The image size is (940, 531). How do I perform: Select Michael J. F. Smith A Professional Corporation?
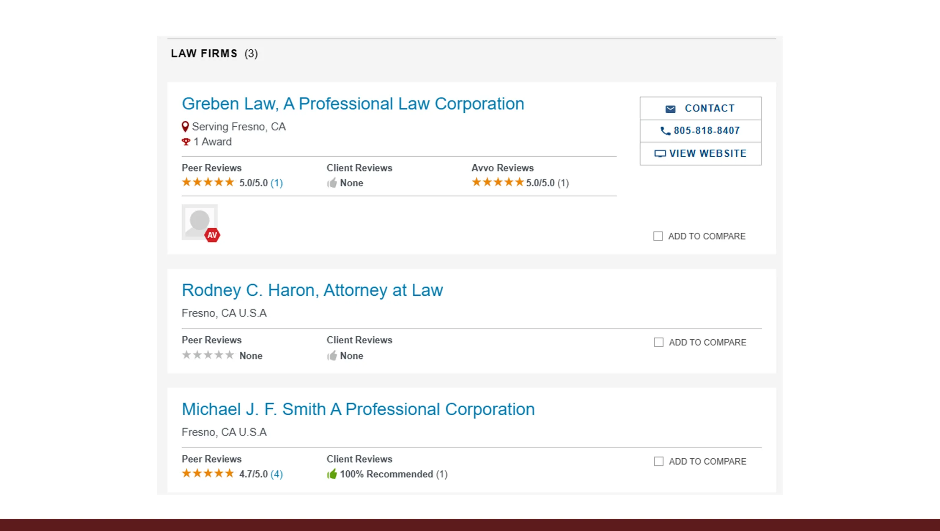click(358, 409)
